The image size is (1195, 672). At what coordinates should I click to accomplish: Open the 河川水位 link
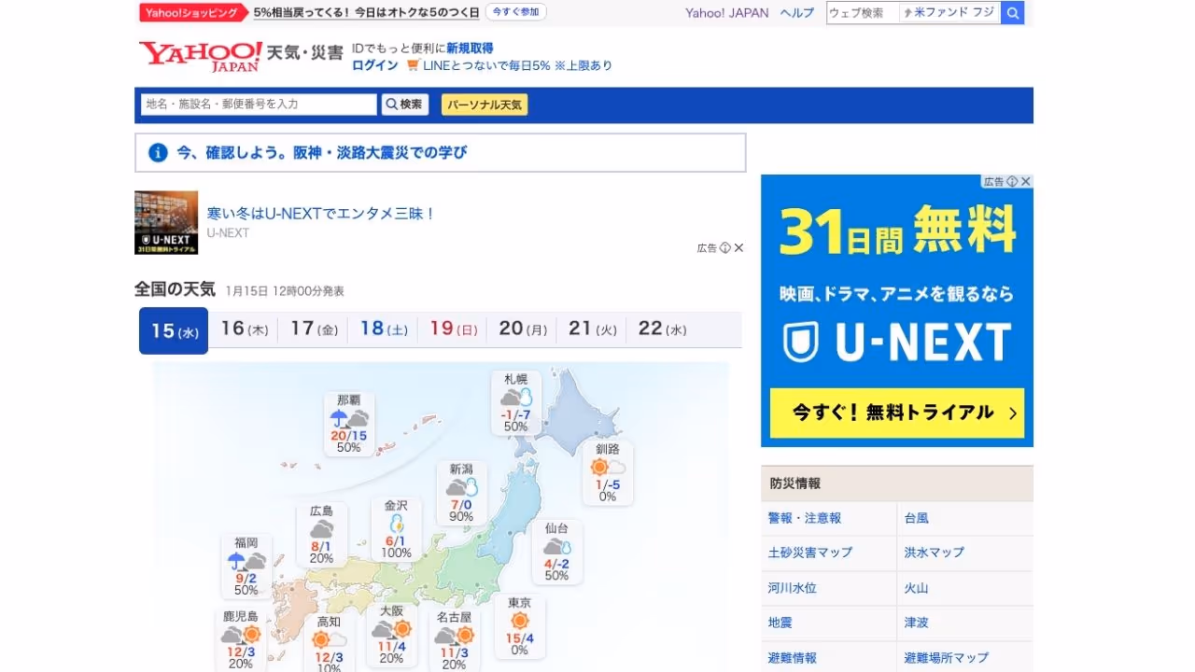[x=793, y=588]
